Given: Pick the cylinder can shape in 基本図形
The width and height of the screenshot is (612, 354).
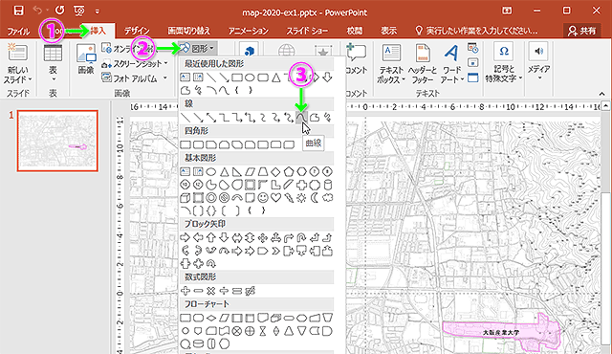Looking at the screenshot, I should [x=328, y=185].
